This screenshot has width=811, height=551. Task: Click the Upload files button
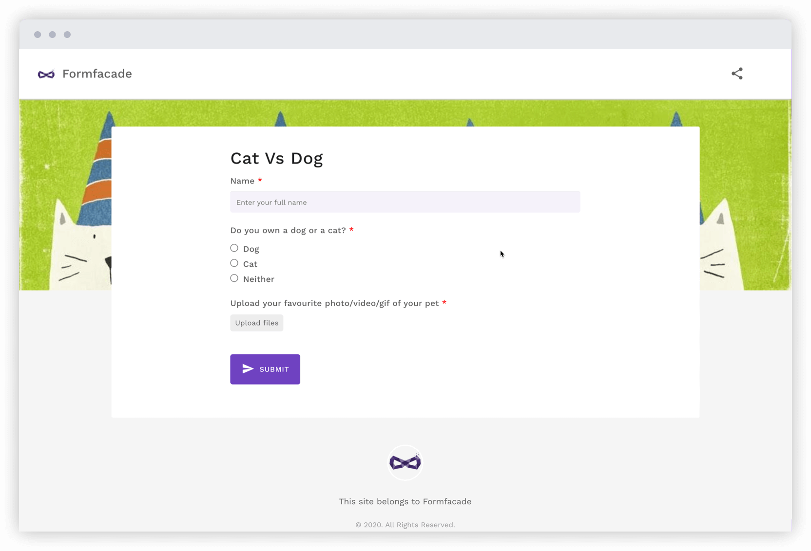pos(256,323)
